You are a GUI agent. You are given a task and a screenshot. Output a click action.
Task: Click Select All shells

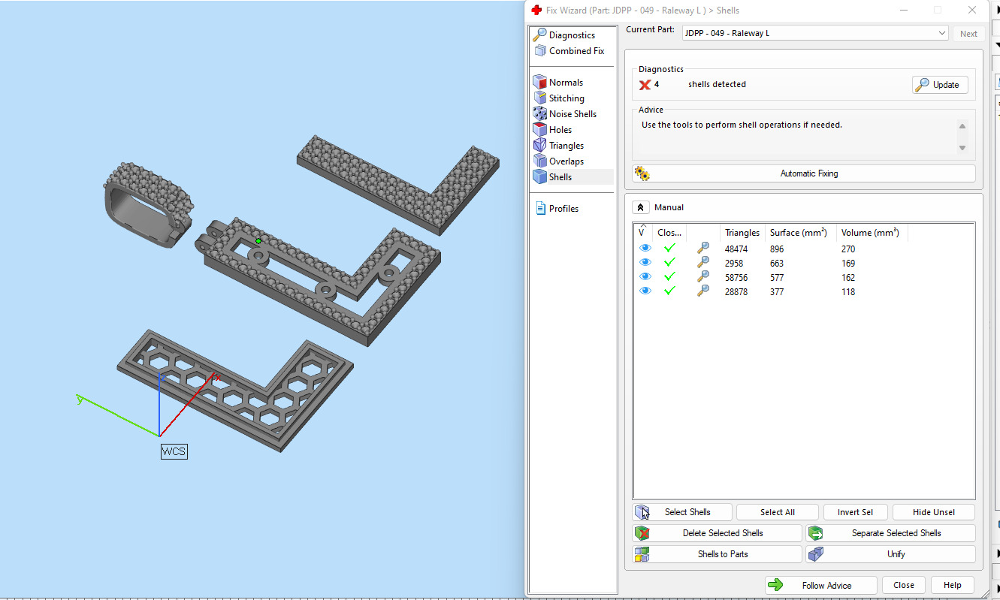click(x=777, y=512)
